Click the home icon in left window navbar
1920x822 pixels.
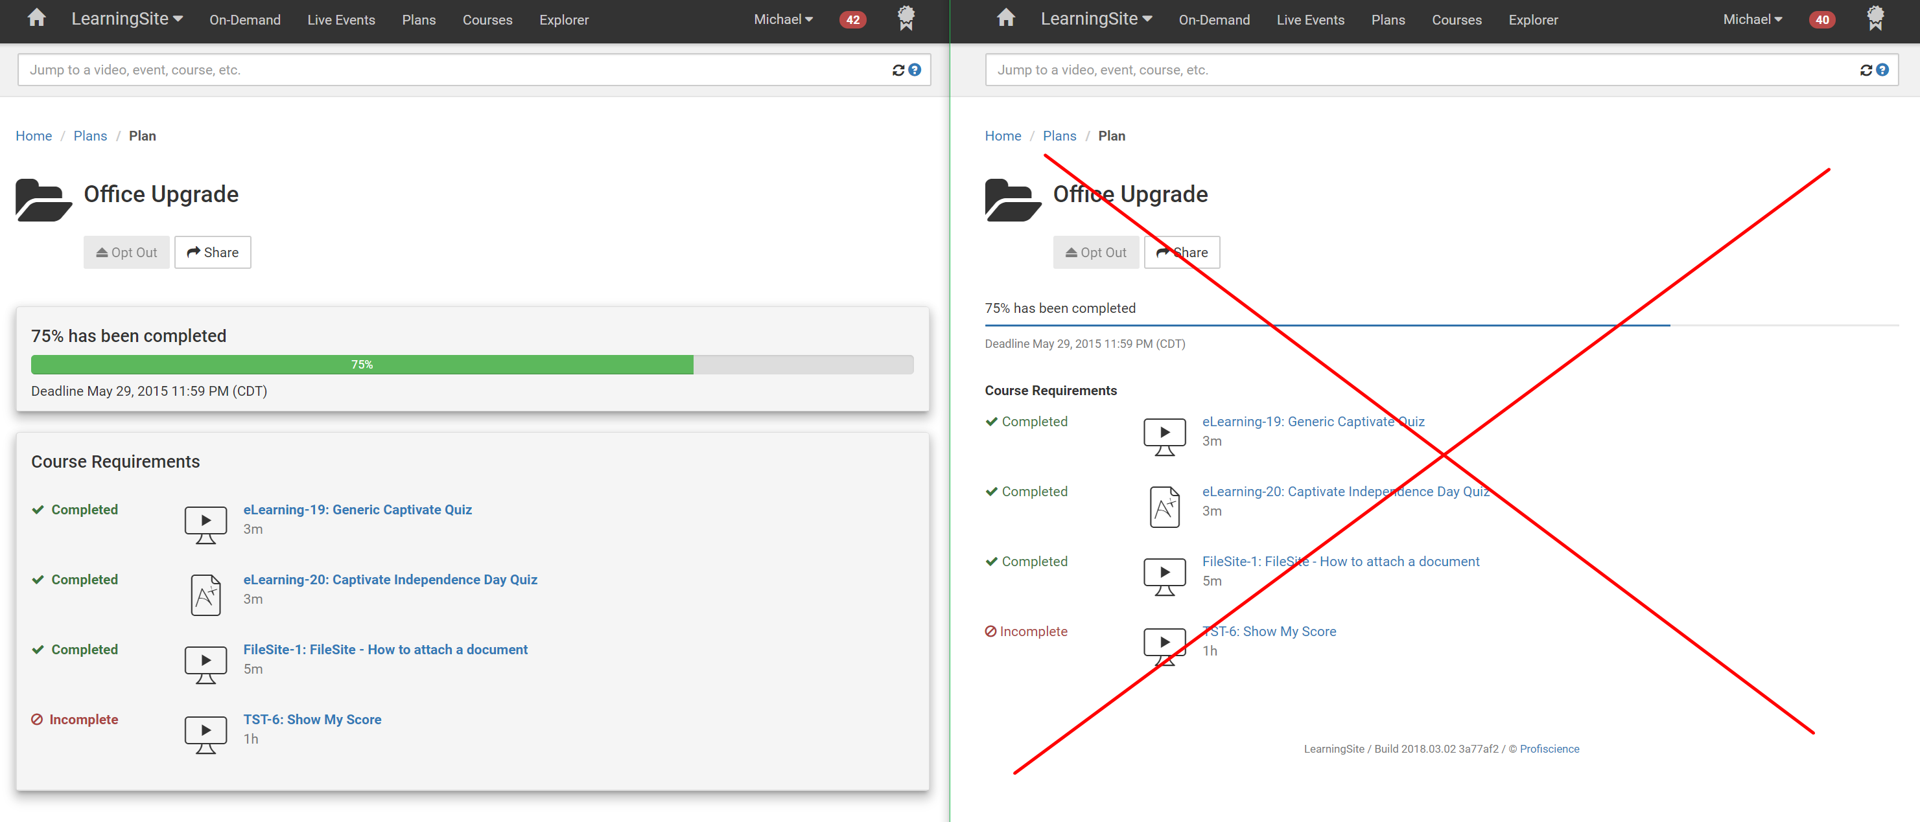tap(36, 18)
